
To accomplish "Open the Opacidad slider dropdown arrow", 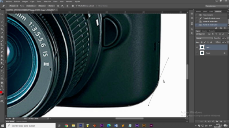I will (x=228, y=38).
